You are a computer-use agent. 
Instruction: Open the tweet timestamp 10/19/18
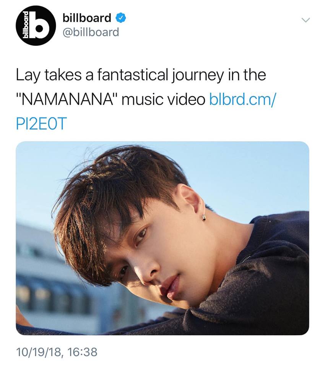coord(39,352)
